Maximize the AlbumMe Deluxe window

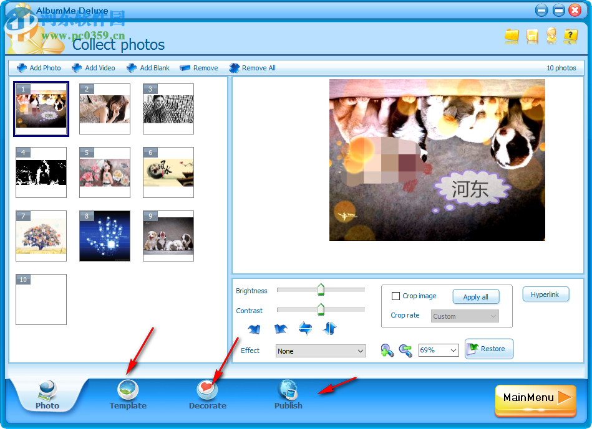coord(558,10)
